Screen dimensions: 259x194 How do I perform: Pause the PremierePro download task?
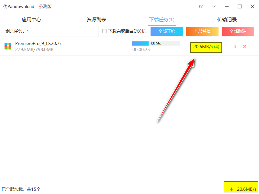(x=235, y=47)
